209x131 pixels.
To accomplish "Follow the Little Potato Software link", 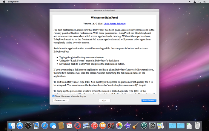I will (114, 24).
